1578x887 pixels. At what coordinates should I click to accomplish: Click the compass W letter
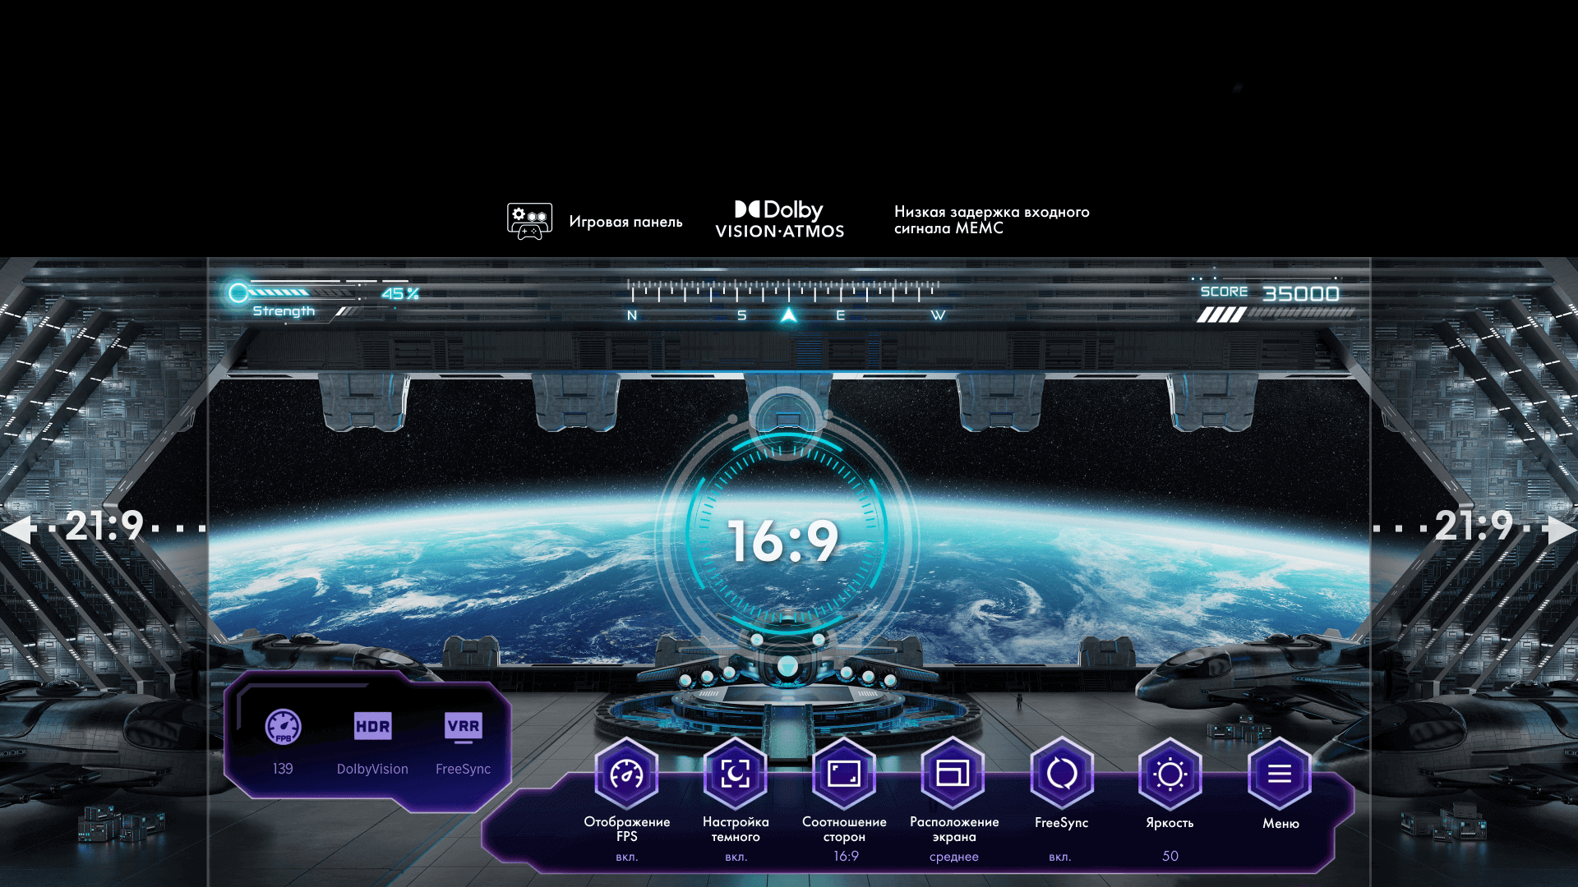[x=938, y=315]
